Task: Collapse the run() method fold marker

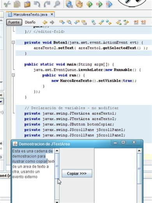Action: (x=13, y=75)
